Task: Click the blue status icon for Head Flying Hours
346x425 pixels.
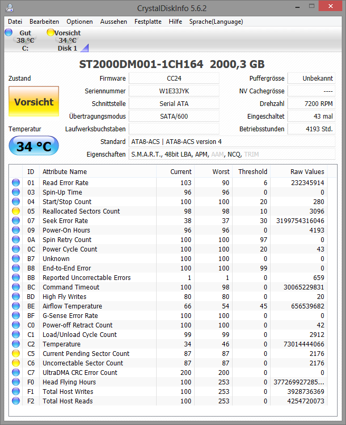Action: point(16,382)
